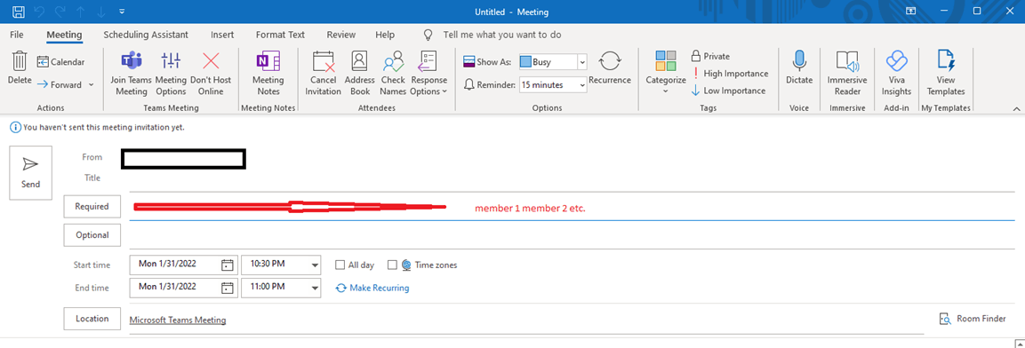Collapse the ribbon with chevron
Screen dimensions: 1025x348
point(1016,108)
